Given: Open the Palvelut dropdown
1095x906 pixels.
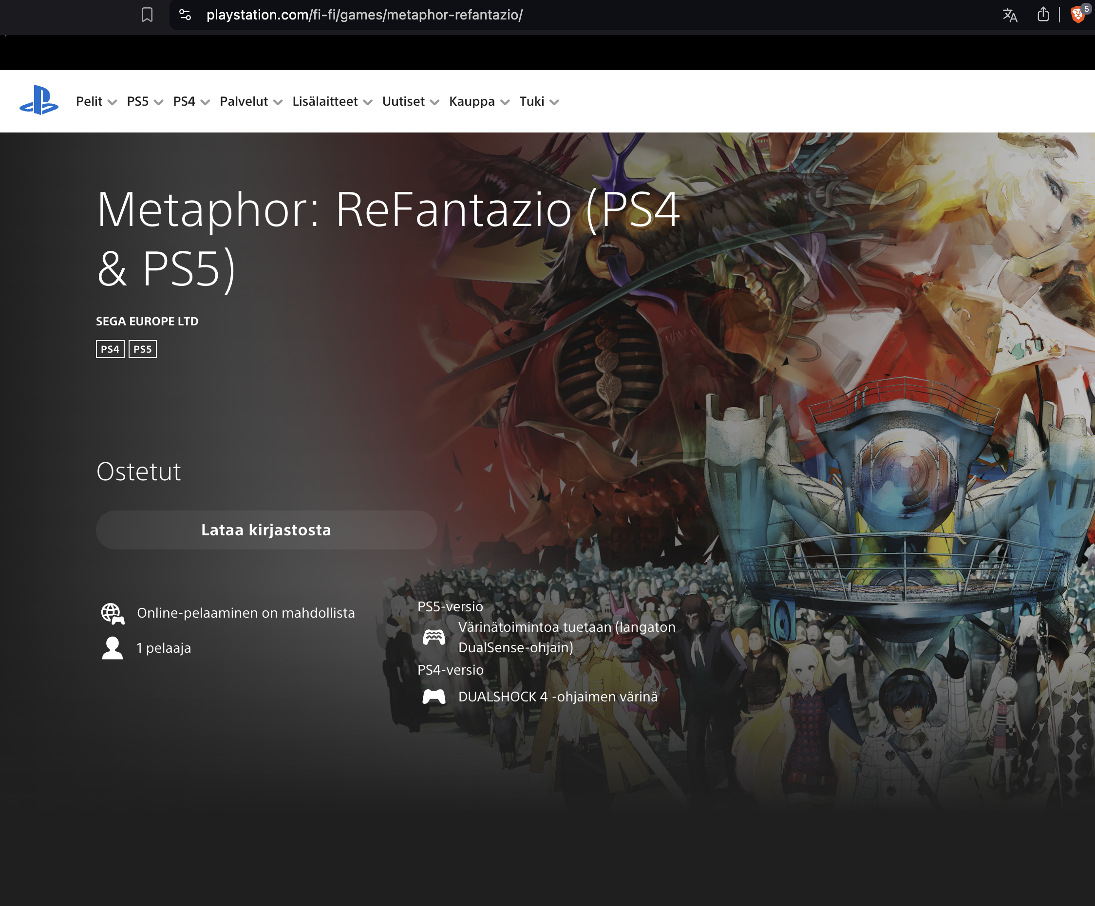Looking at the screenshot, I should pyautogui.click(x=251, y=102).
